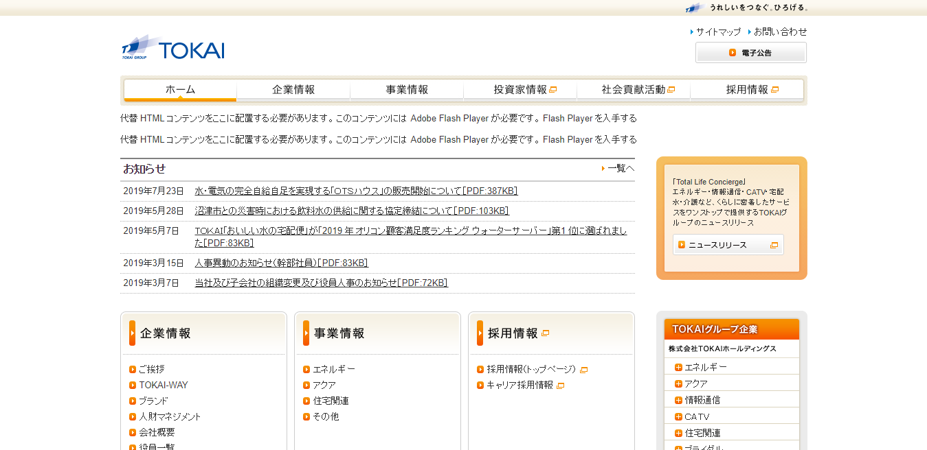This screenshot has height=450, width=927.
Task: Open the 会社概要 link
Action: click(157, 432)
